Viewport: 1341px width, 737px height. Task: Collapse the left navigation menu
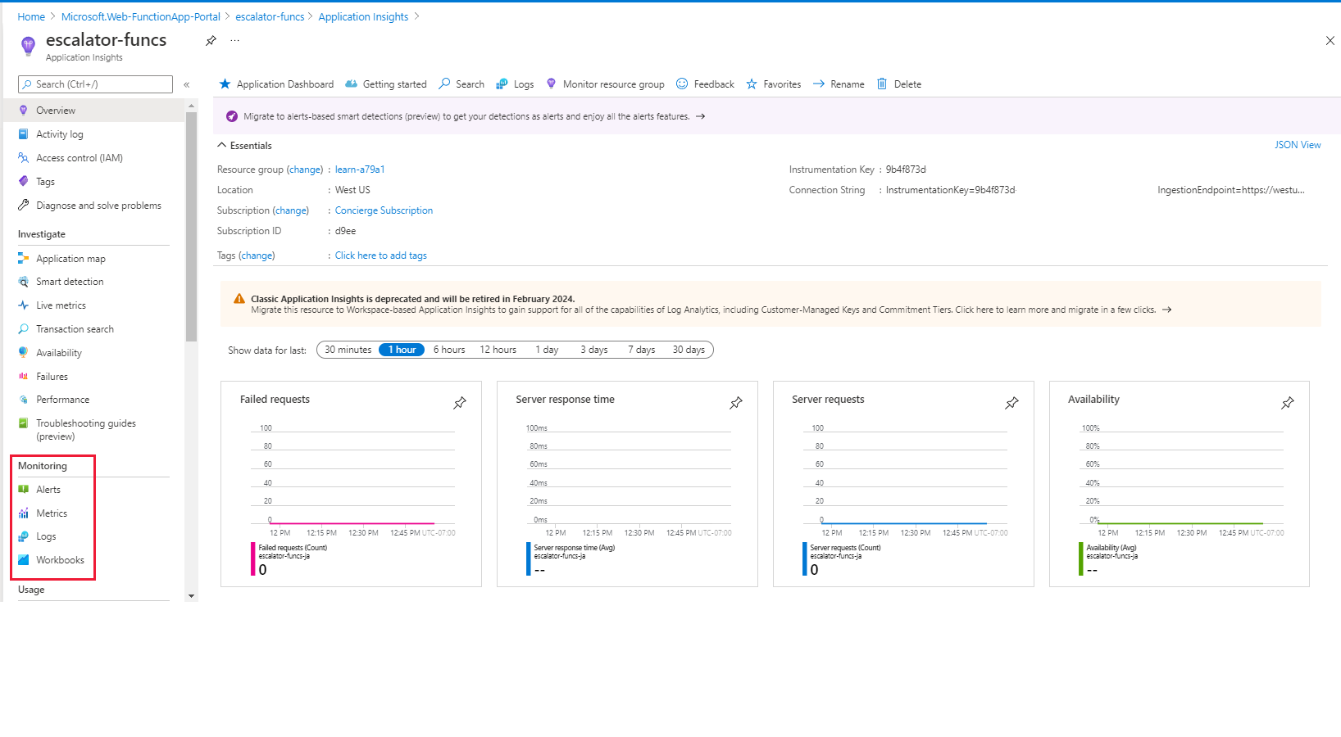tap(187, 84)
